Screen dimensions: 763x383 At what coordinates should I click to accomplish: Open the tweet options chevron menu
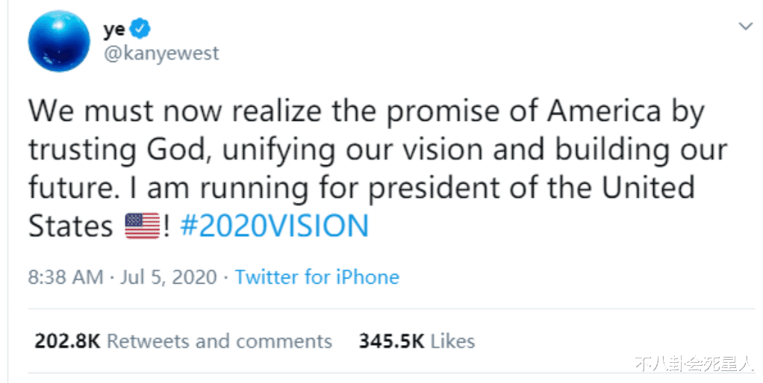pos(745,27)
